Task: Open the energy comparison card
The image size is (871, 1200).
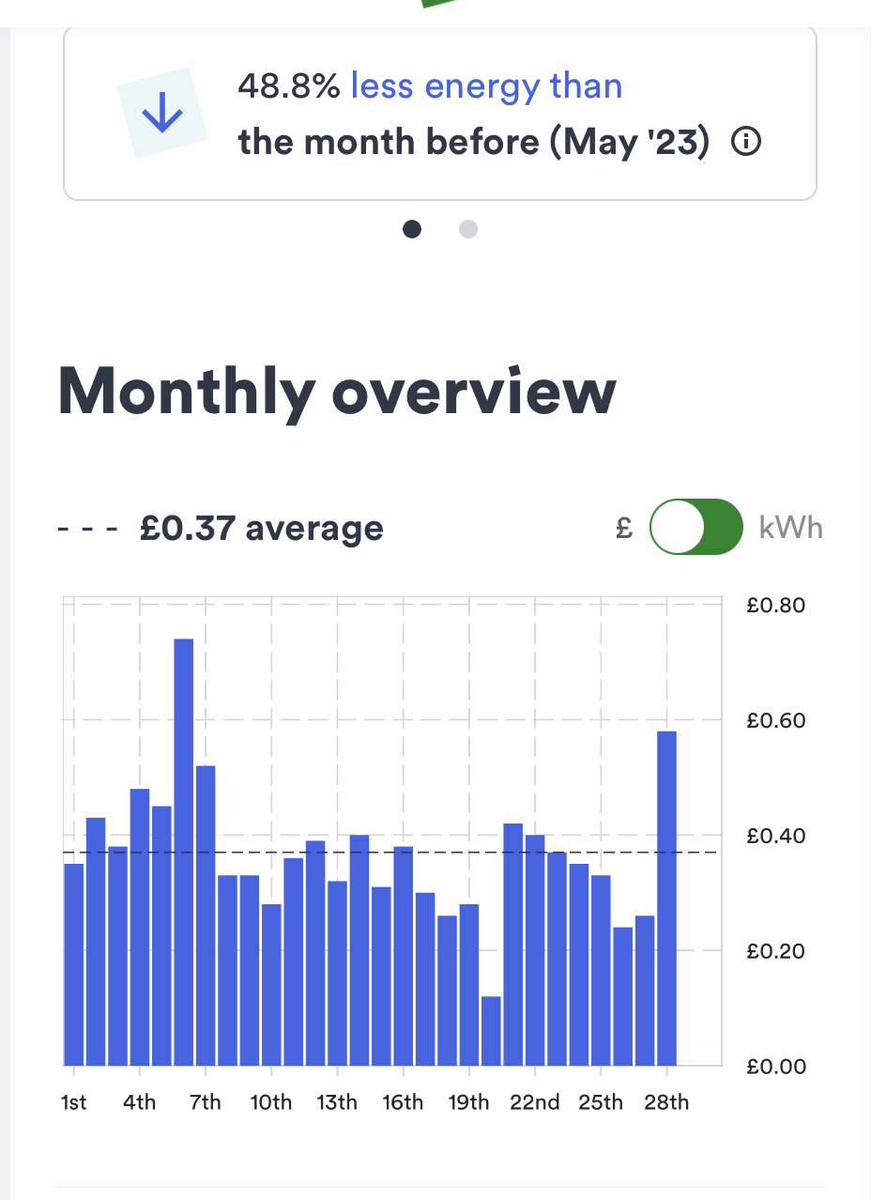Action: click(x=439, y=115)
